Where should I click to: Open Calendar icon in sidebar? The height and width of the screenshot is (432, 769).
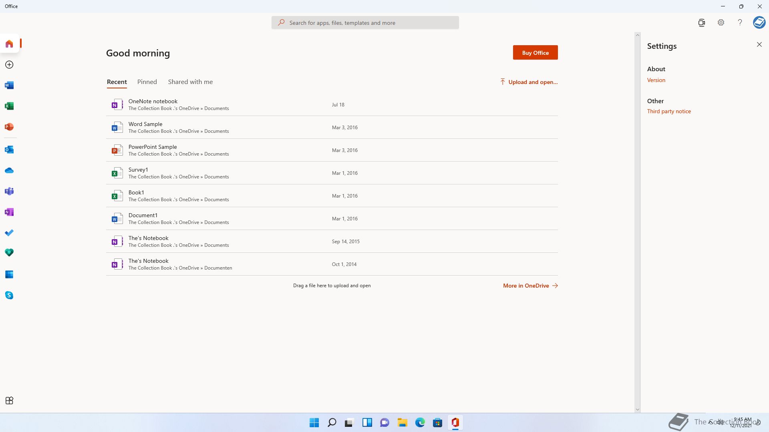click(x=9, y=274)
